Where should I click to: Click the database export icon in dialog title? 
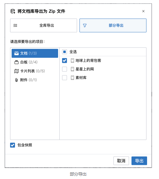[x=13, y=11]
